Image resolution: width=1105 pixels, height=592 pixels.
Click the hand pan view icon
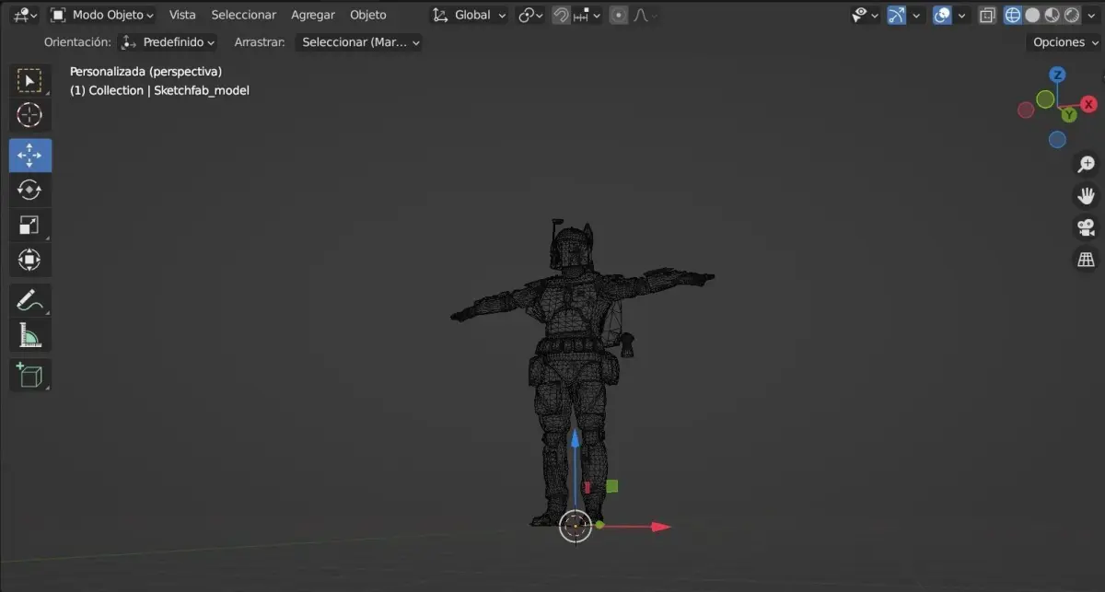[x=1087, y=195]
